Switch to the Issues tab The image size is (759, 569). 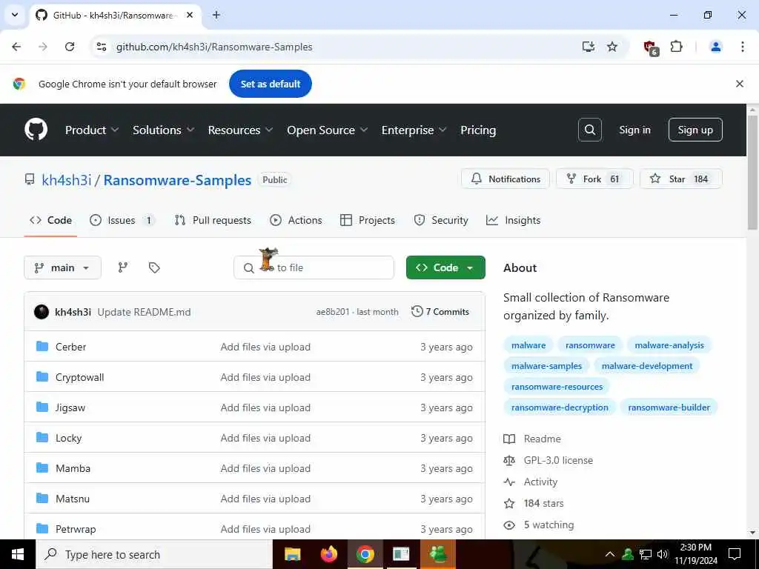(122, 220)
